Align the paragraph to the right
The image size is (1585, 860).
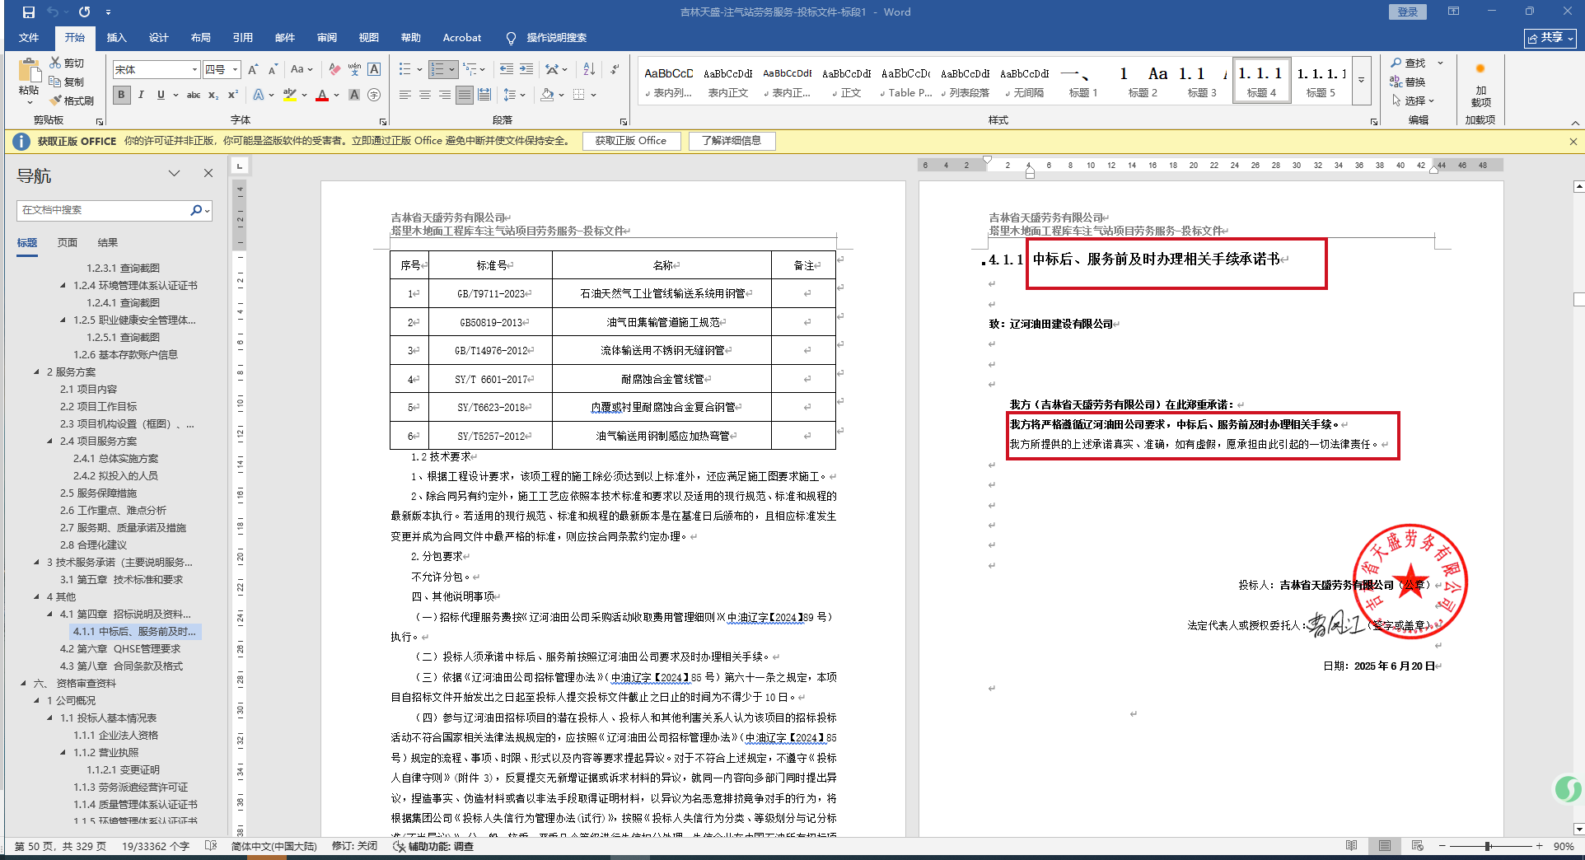point(445,95)
